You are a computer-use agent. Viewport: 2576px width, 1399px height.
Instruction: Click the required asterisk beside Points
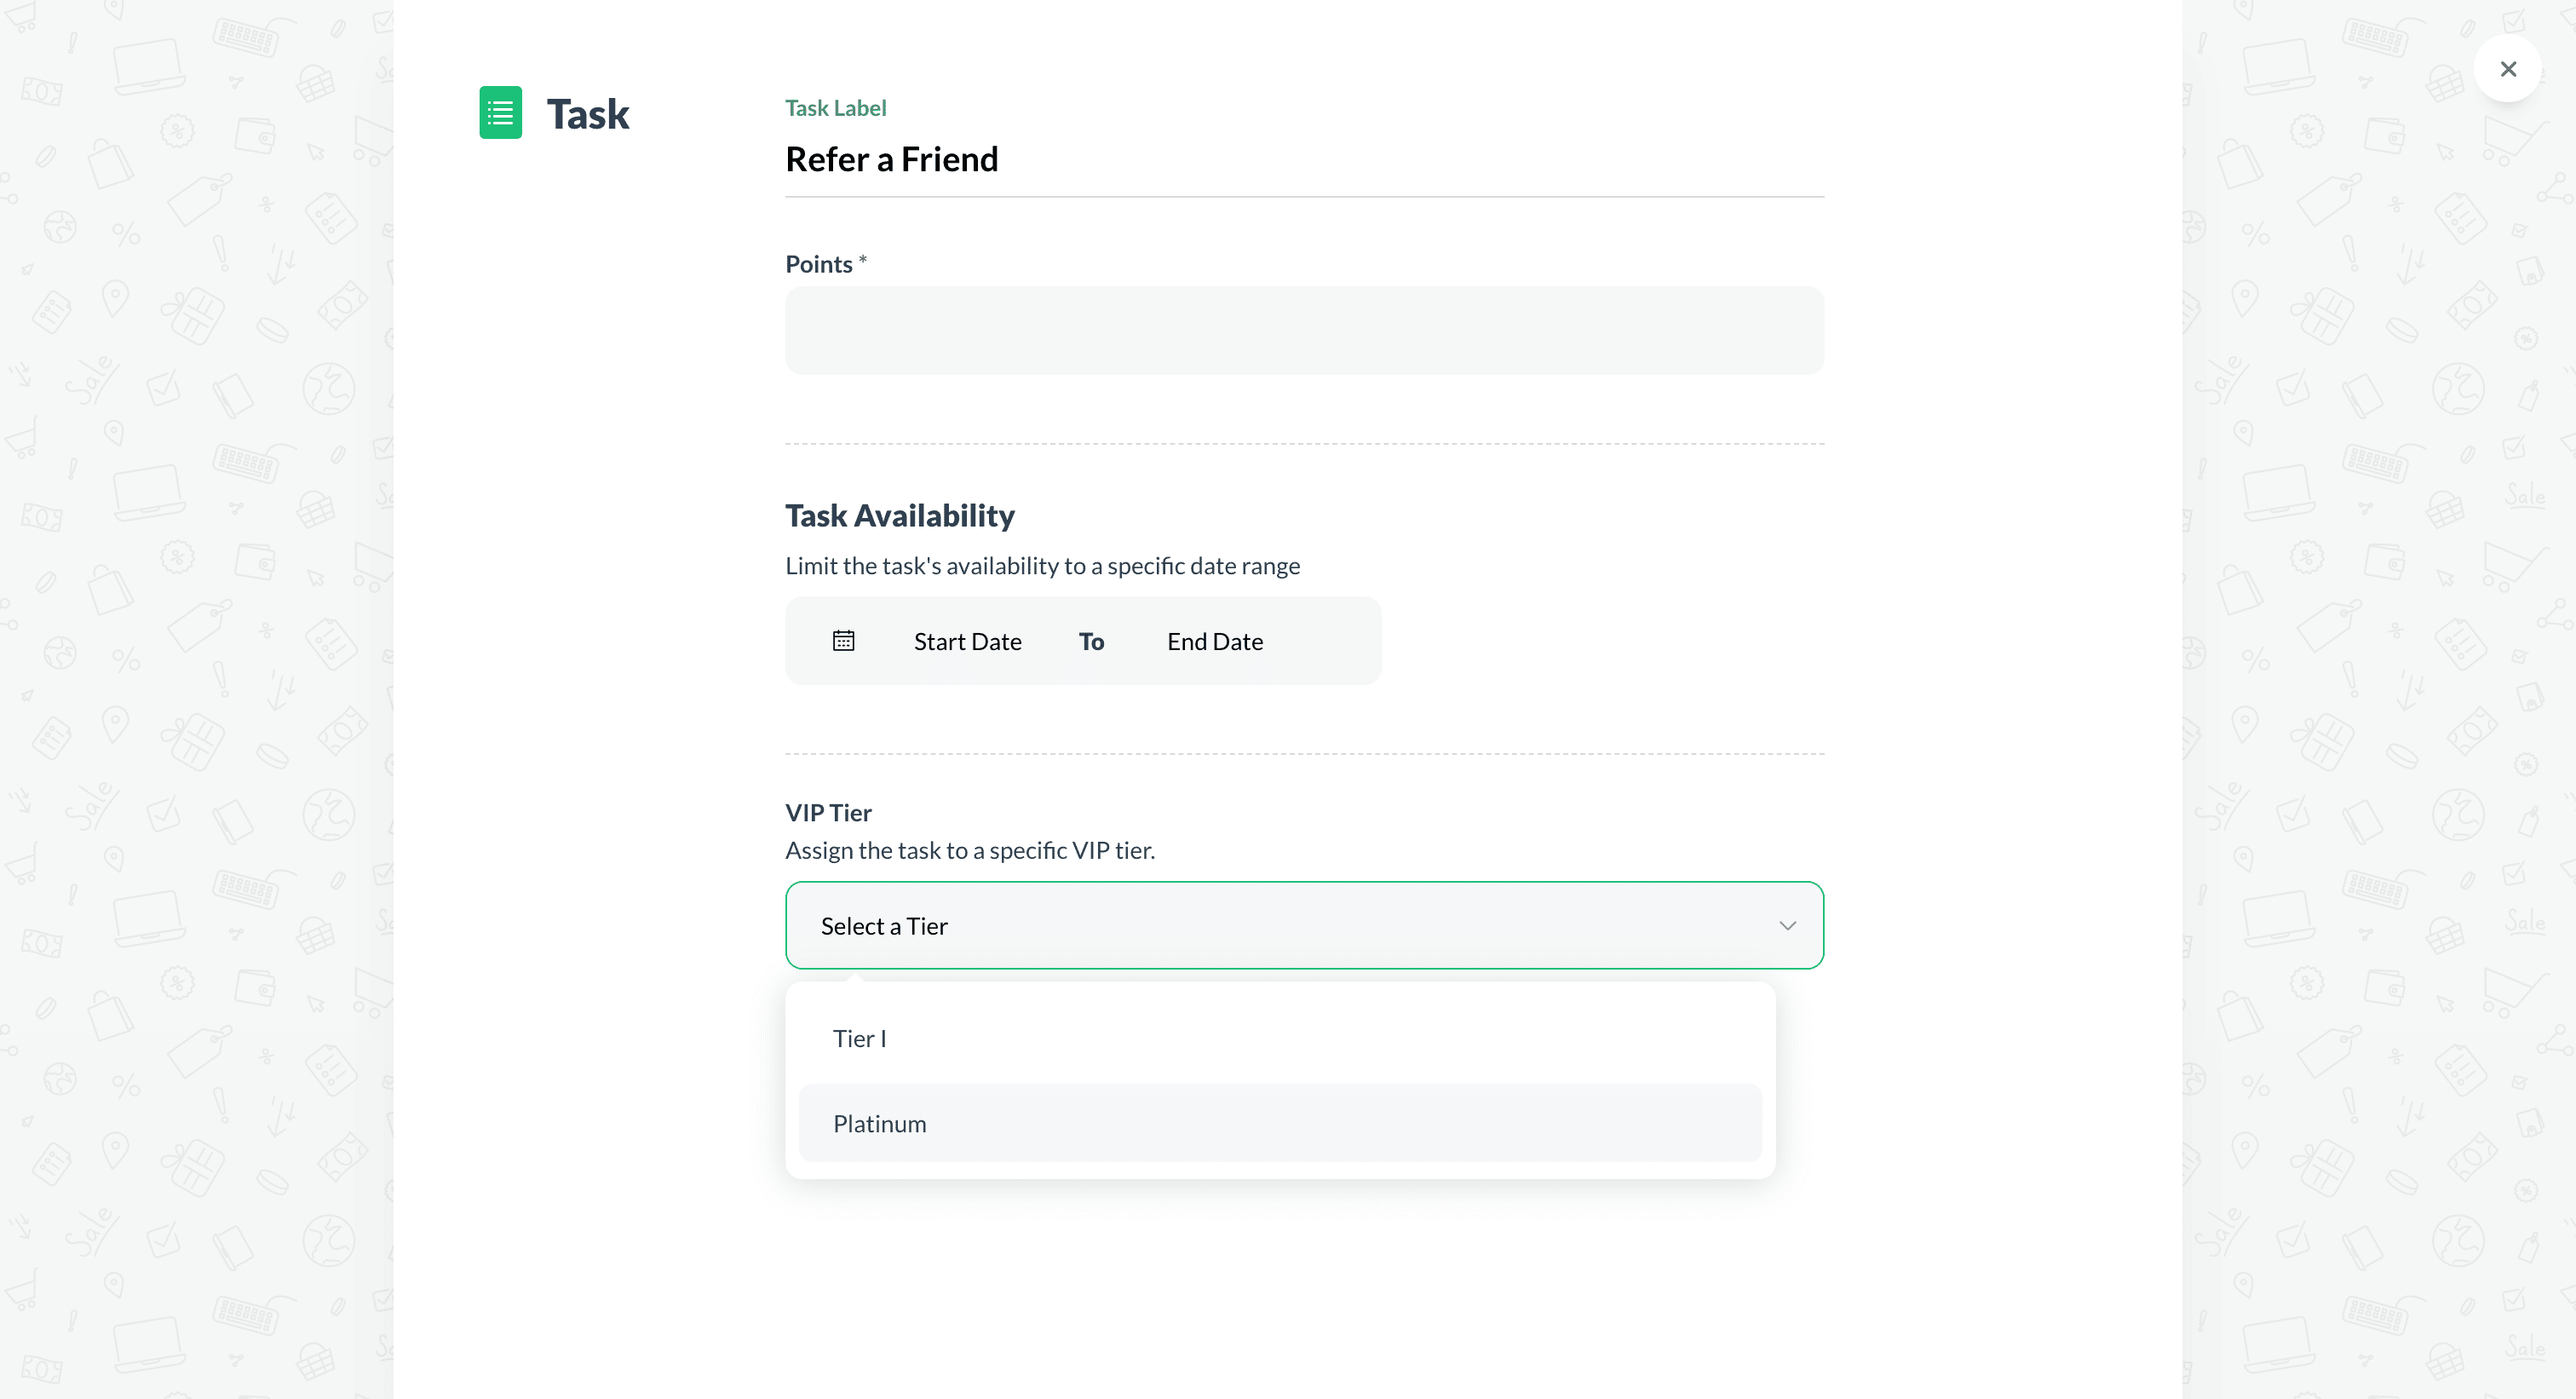click(863, 260)
